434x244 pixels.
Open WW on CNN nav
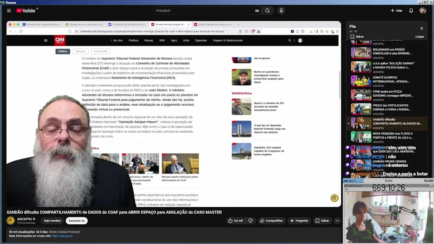point(162,40)
